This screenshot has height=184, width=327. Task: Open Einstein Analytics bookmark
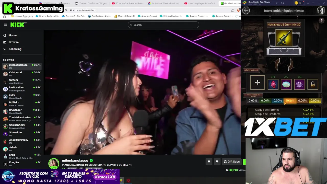tap(47, 16)
